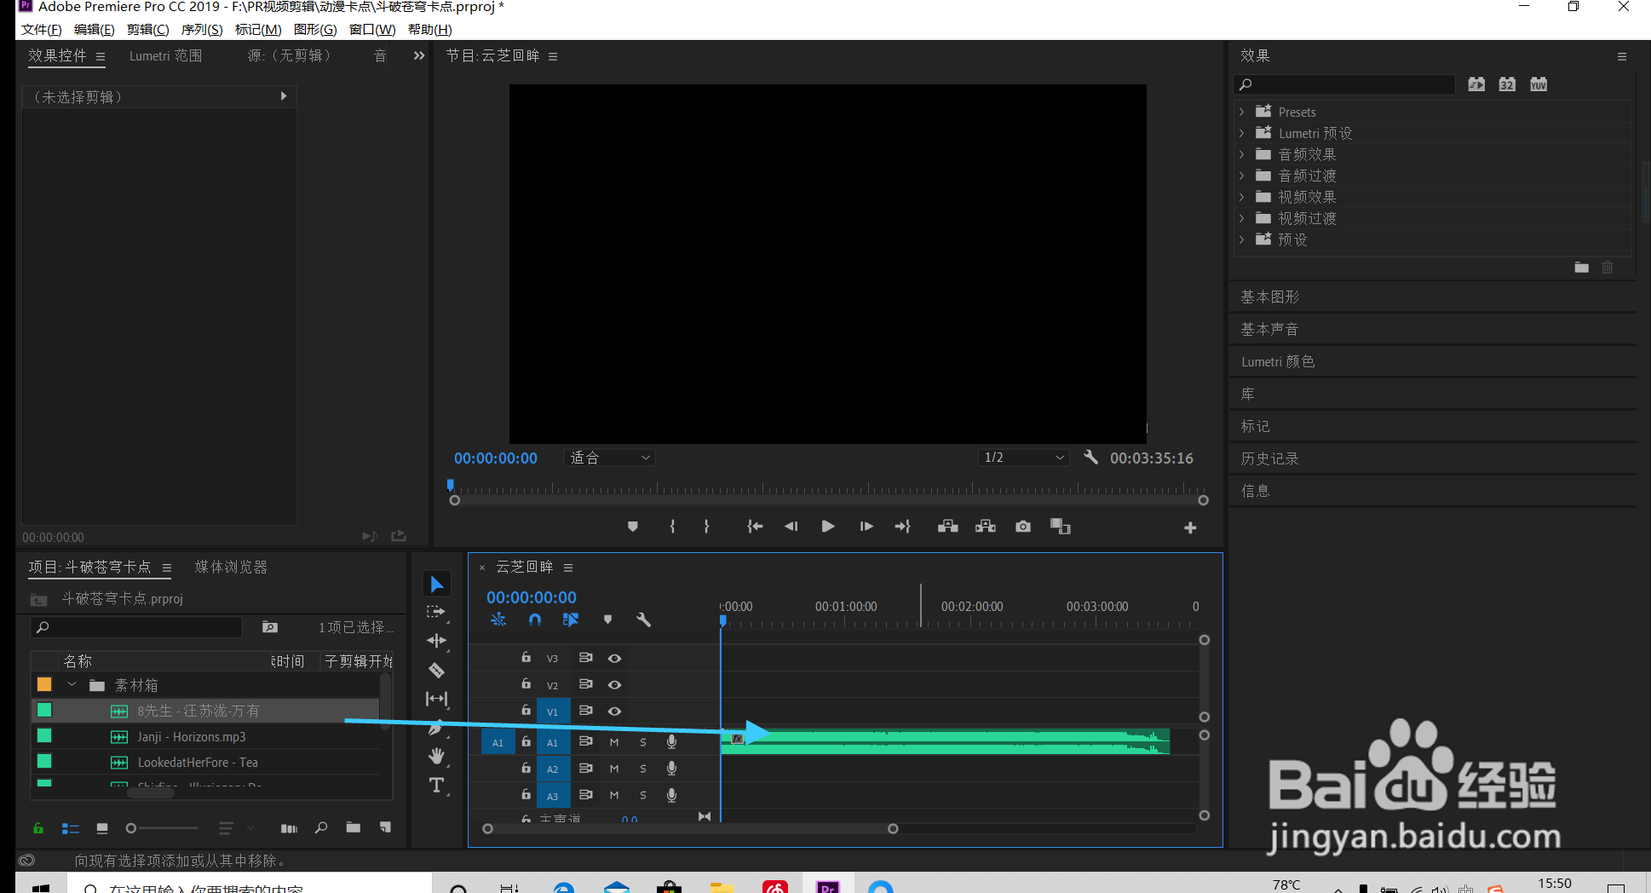
Task: Click the Extract button
Action: coord(986,527)
